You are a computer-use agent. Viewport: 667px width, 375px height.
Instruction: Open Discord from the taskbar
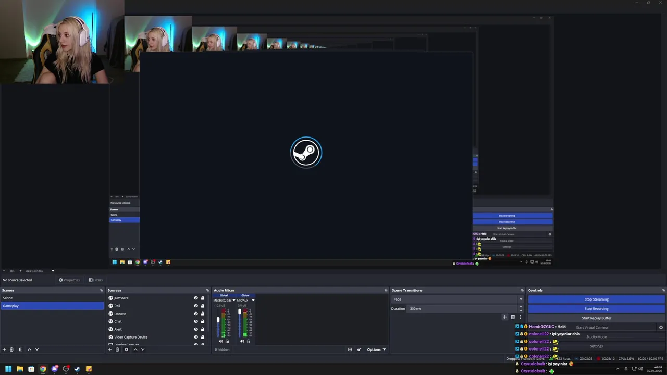pyautogui.click(x=54, y=369)
